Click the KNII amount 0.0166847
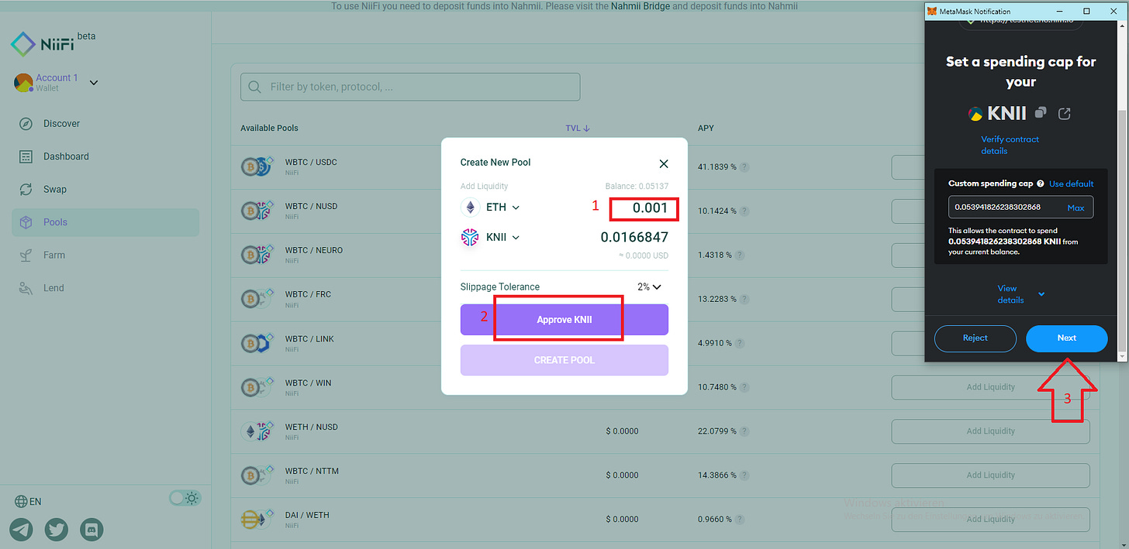The image size is (1129, 549). click(634, 238)
